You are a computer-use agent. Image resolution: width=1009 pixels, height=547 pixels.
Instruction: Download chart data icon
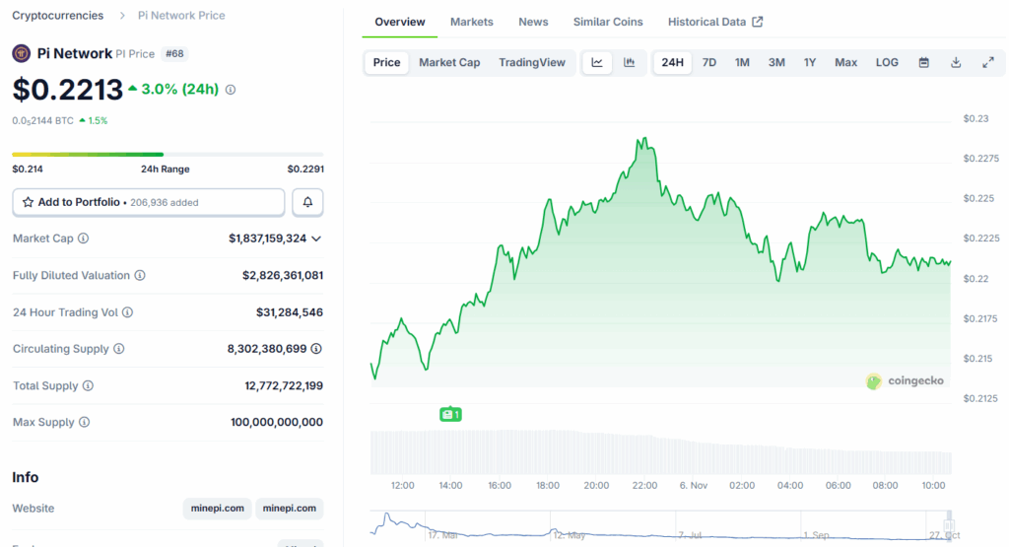[956, 62]
